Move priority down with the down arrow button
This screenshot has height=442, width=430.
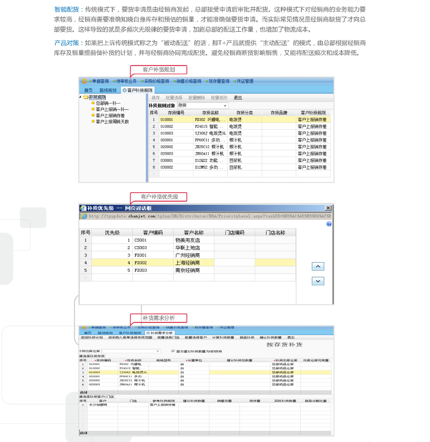coord(318,281)
